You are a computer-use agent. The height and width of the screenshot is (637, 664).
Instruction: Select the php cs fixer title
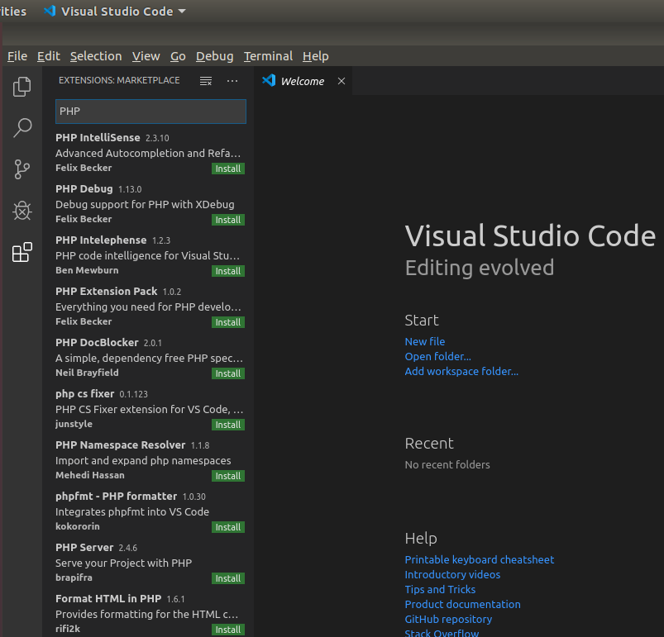(x=84, y=393)
